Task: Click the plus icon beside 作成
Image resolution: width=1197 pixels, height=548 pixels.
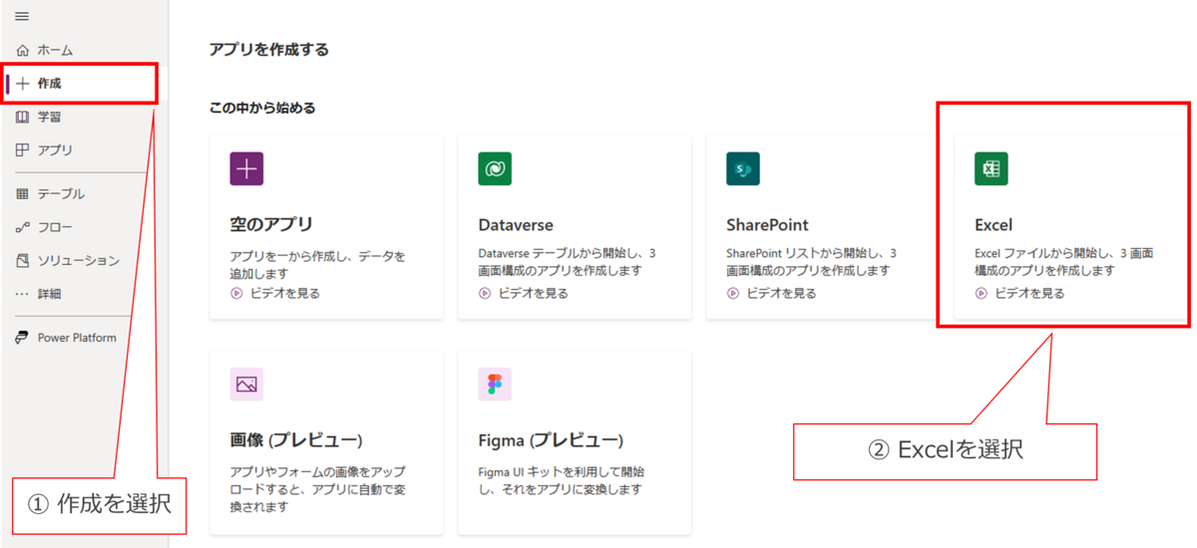Action: [x=23, y=84]
